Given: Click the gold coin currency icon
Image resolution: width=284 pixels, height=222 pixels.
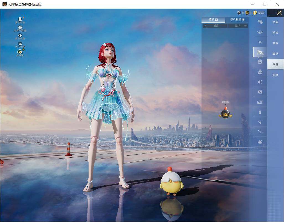Looking at the screenshot, I should pos(255,13).
